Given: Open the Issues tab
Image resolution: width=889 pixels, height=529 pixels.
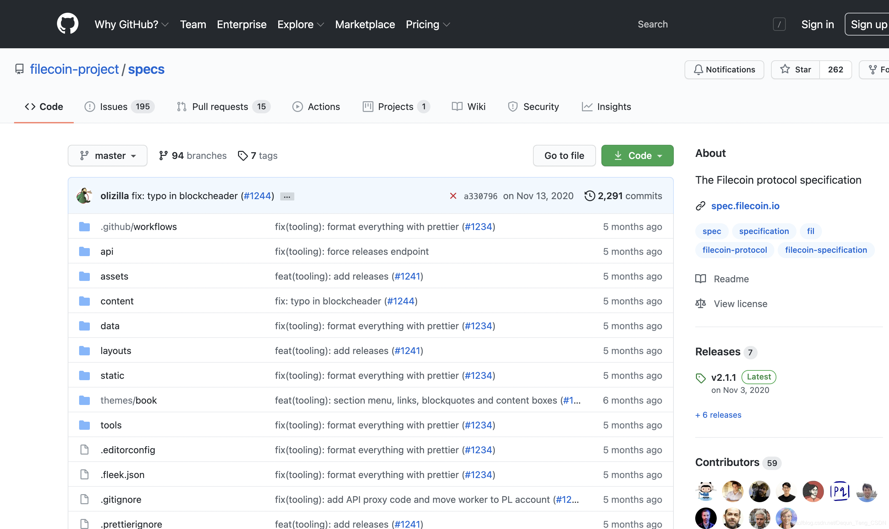Looking at the screenshot, I should pyautogui.click(x=119, y=107).
